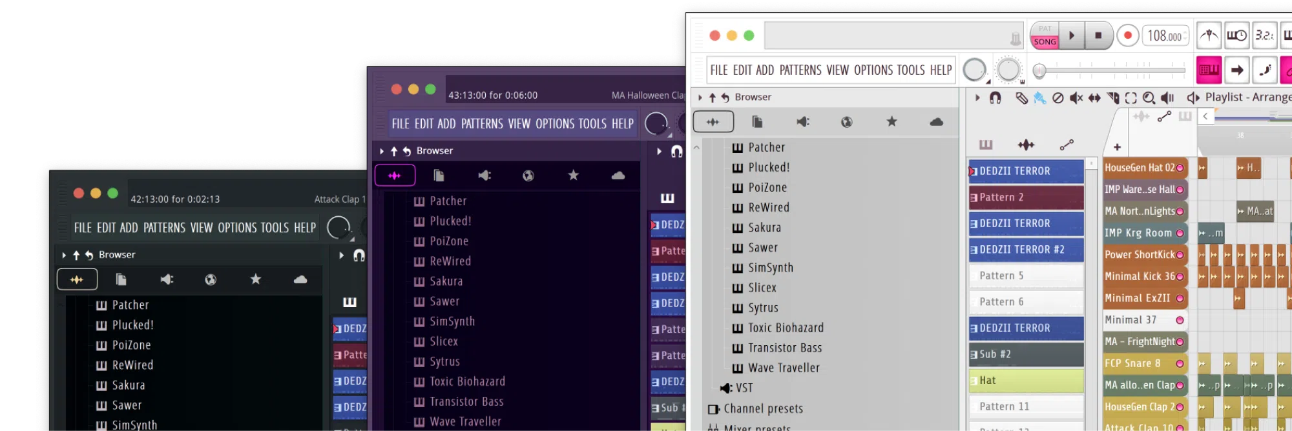Open FILE menu in the light window
Image resolution: width=1292 pixels, height=431 pixels.
(718, 70)
